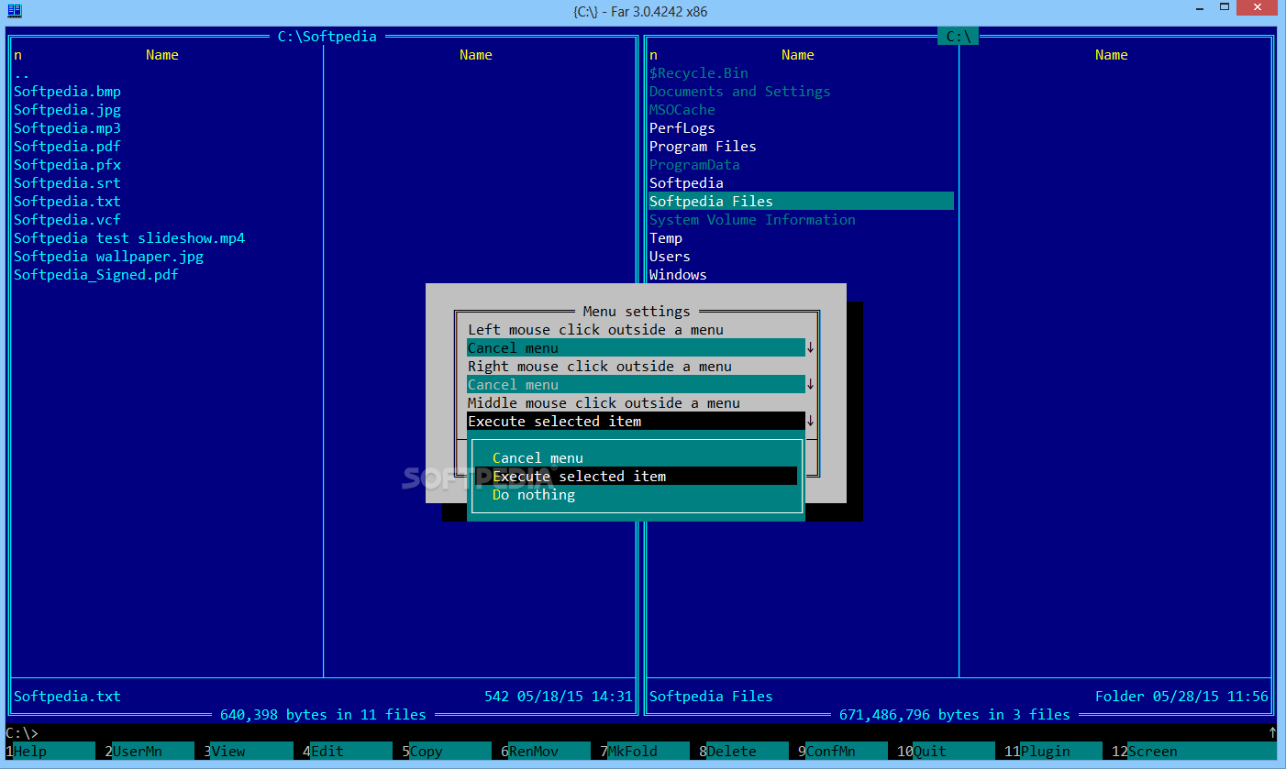Image resolution: width=1286 pixels, height=769 pixels.
Task: Select MSOCache folder in right panel
Action: 682,110
